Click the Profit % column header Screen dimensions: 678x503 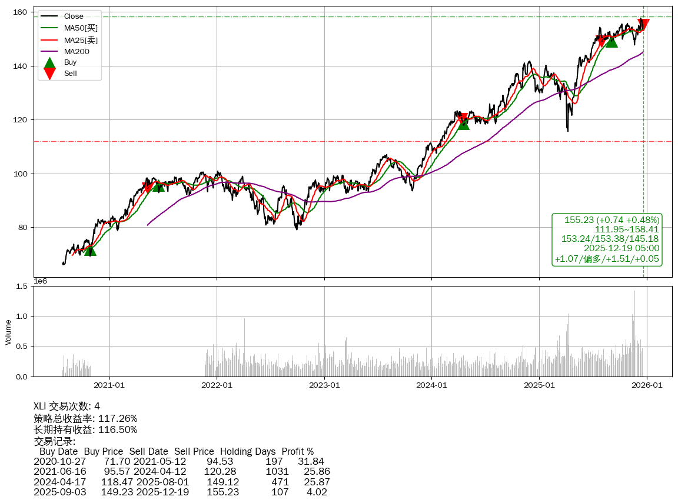[x=298, y=451]
